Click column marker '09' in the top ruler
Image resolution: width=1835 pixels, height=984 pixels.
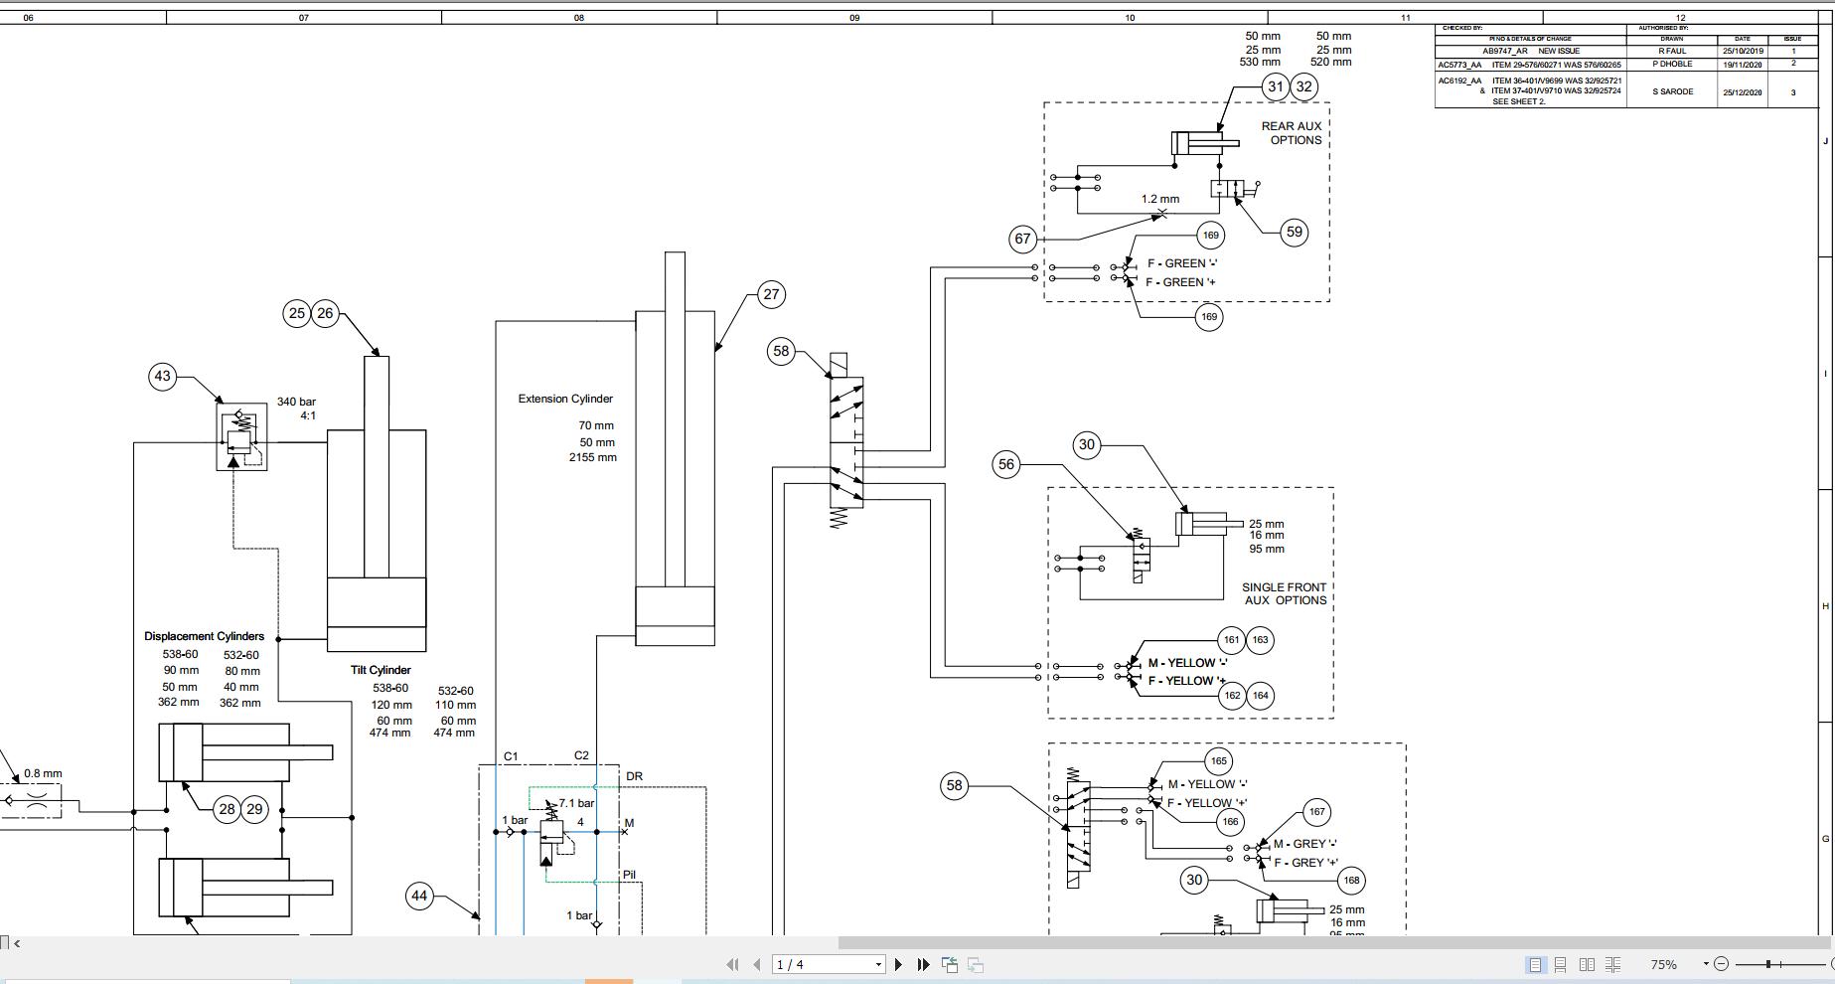click(854, 18)
